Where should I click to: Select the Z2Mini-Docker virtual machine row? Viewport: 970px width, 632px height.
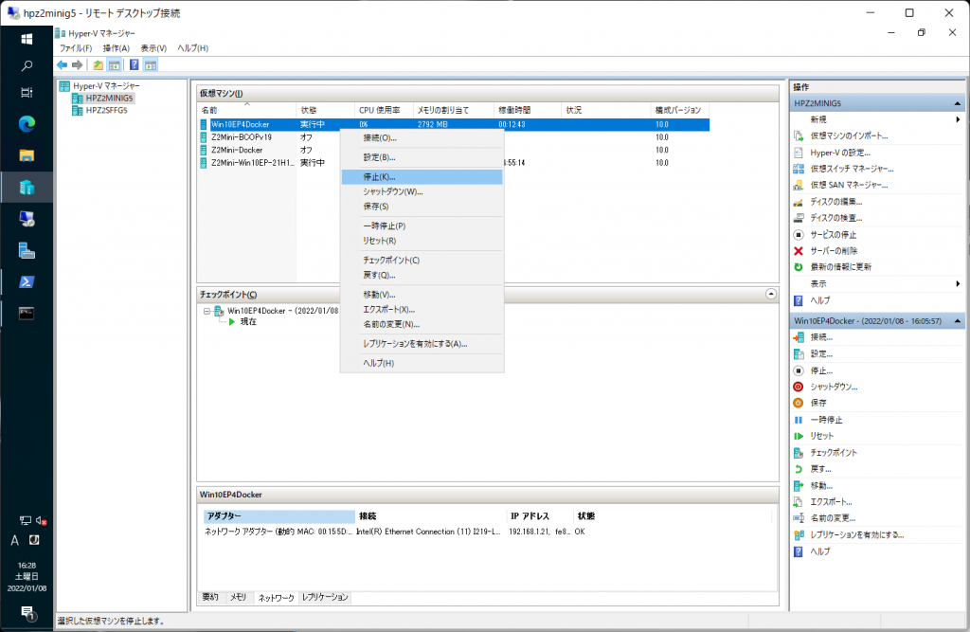[x=454, y=150]
